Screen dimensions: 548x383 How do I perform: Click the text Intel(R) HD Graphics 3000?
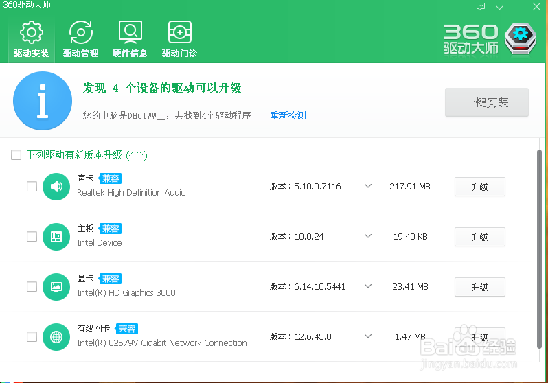(x=126, y=293)
